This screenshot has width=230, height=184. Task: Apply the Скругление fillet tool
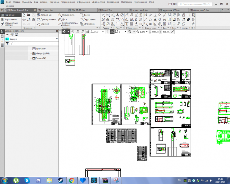coord(88,19)
